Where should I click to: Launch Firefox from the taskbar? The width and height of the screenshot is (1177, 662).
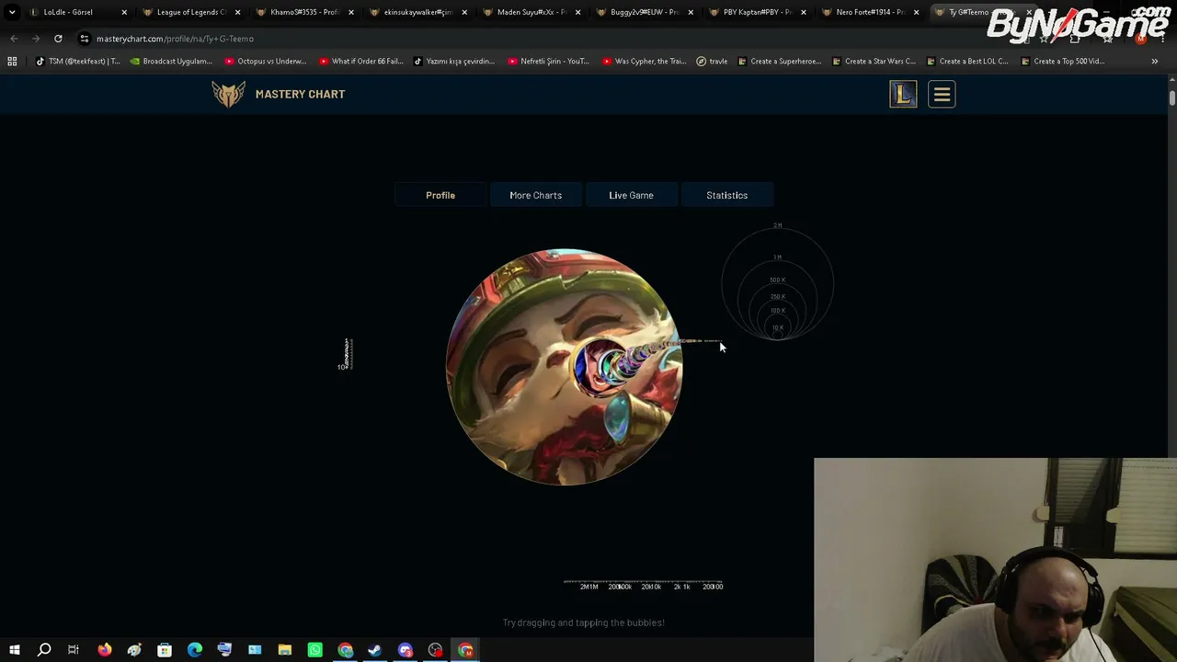[x=105, y=650]
